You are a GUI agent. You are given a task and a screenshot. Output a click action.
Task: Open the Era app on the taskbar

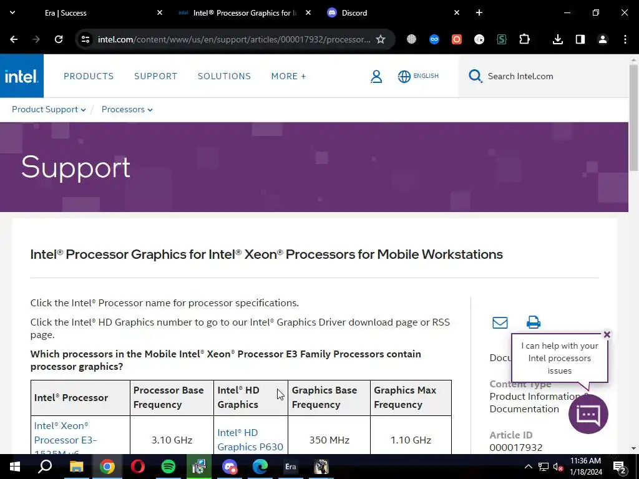(291, 467)
